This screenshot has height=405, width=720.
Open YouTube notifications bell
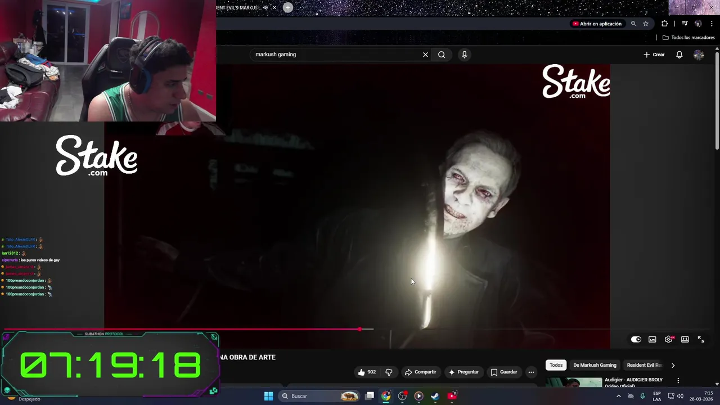point(679,55)
